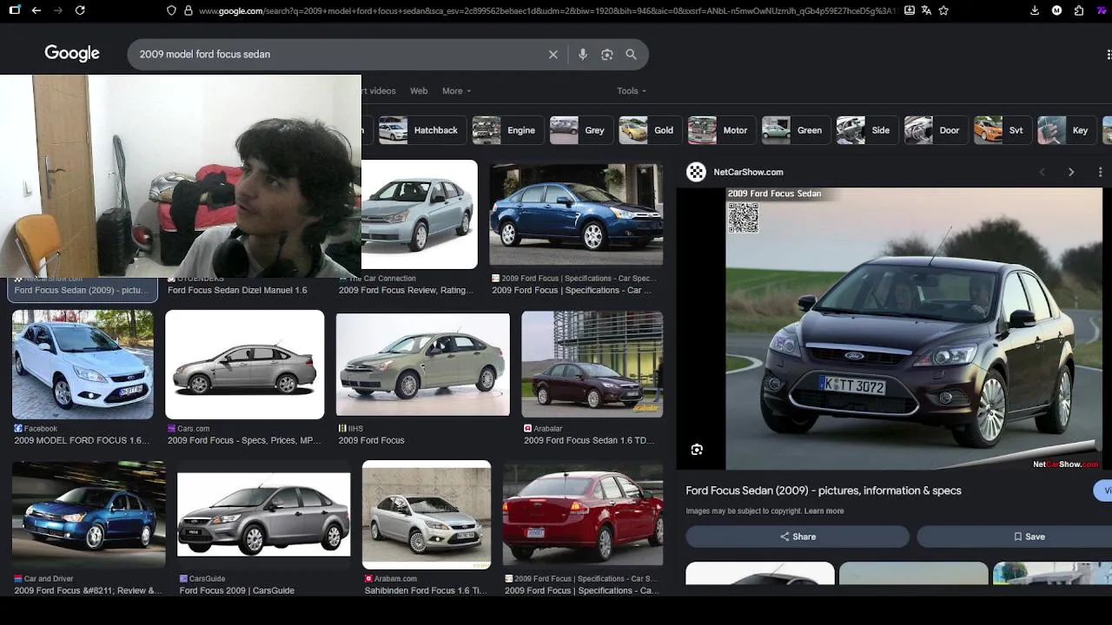Go back to the previous page
The image size is (1112, 625).
(36, 10)
